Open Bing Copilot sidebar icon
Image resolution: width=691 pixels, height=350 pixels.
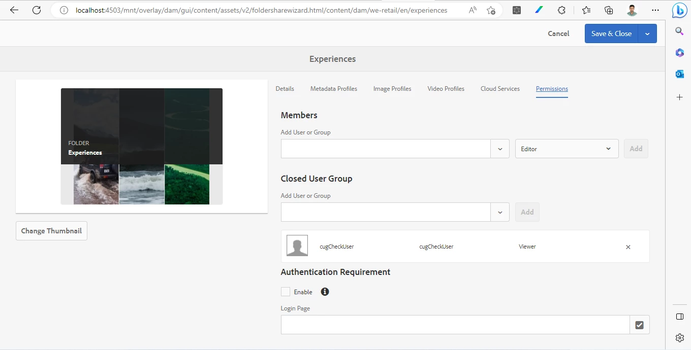(679, 10)
